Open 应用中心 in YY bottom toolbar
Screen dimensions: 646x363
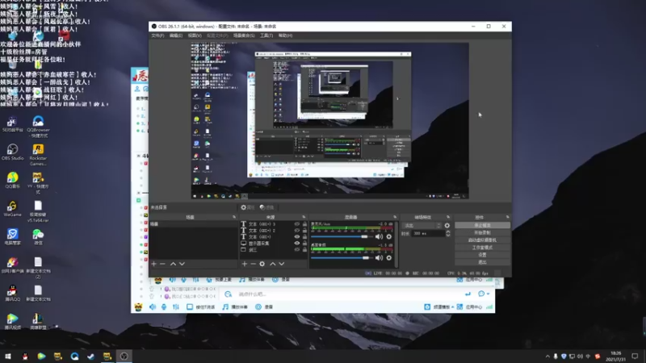[470, 307]
